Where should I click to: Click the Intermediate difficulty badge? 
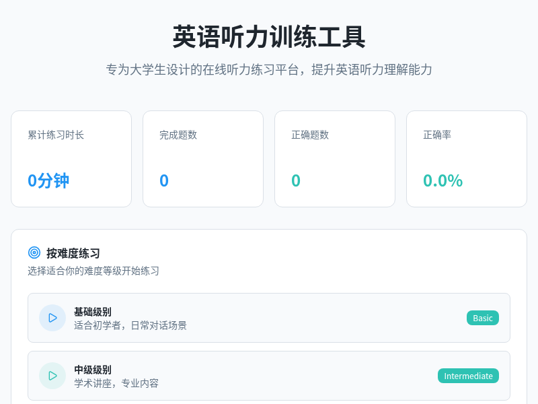coord(468,376)
